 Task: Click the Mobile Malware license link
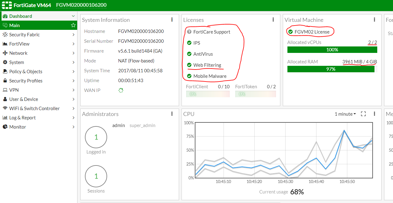point(210,76)
